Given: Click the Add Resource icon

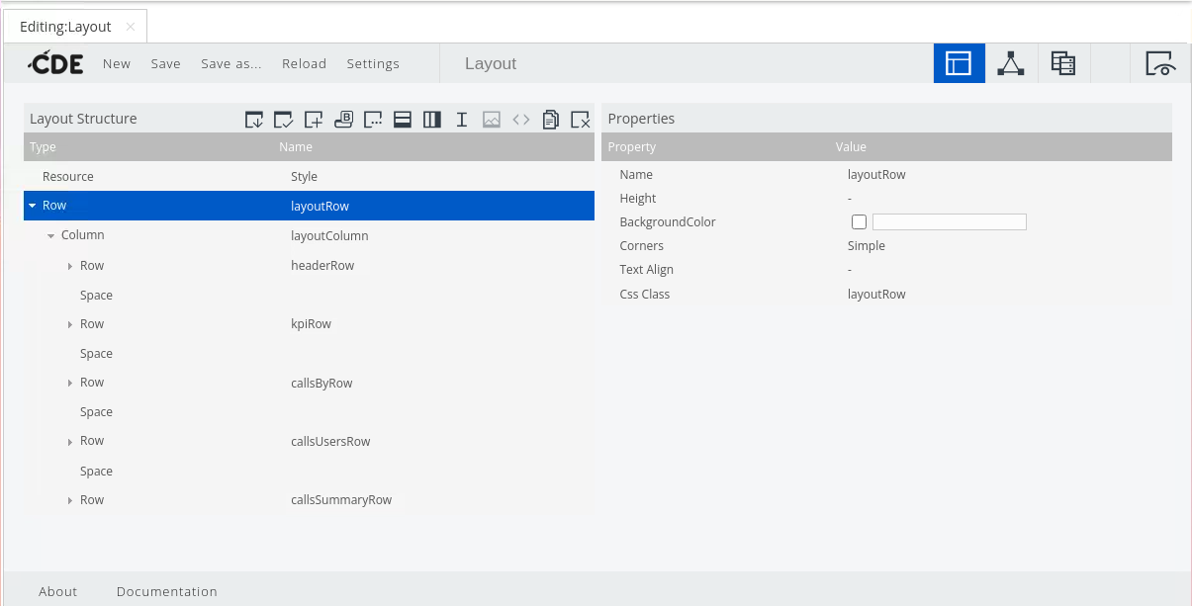Looking at the screenshot, I should click(x=314, y=120).
